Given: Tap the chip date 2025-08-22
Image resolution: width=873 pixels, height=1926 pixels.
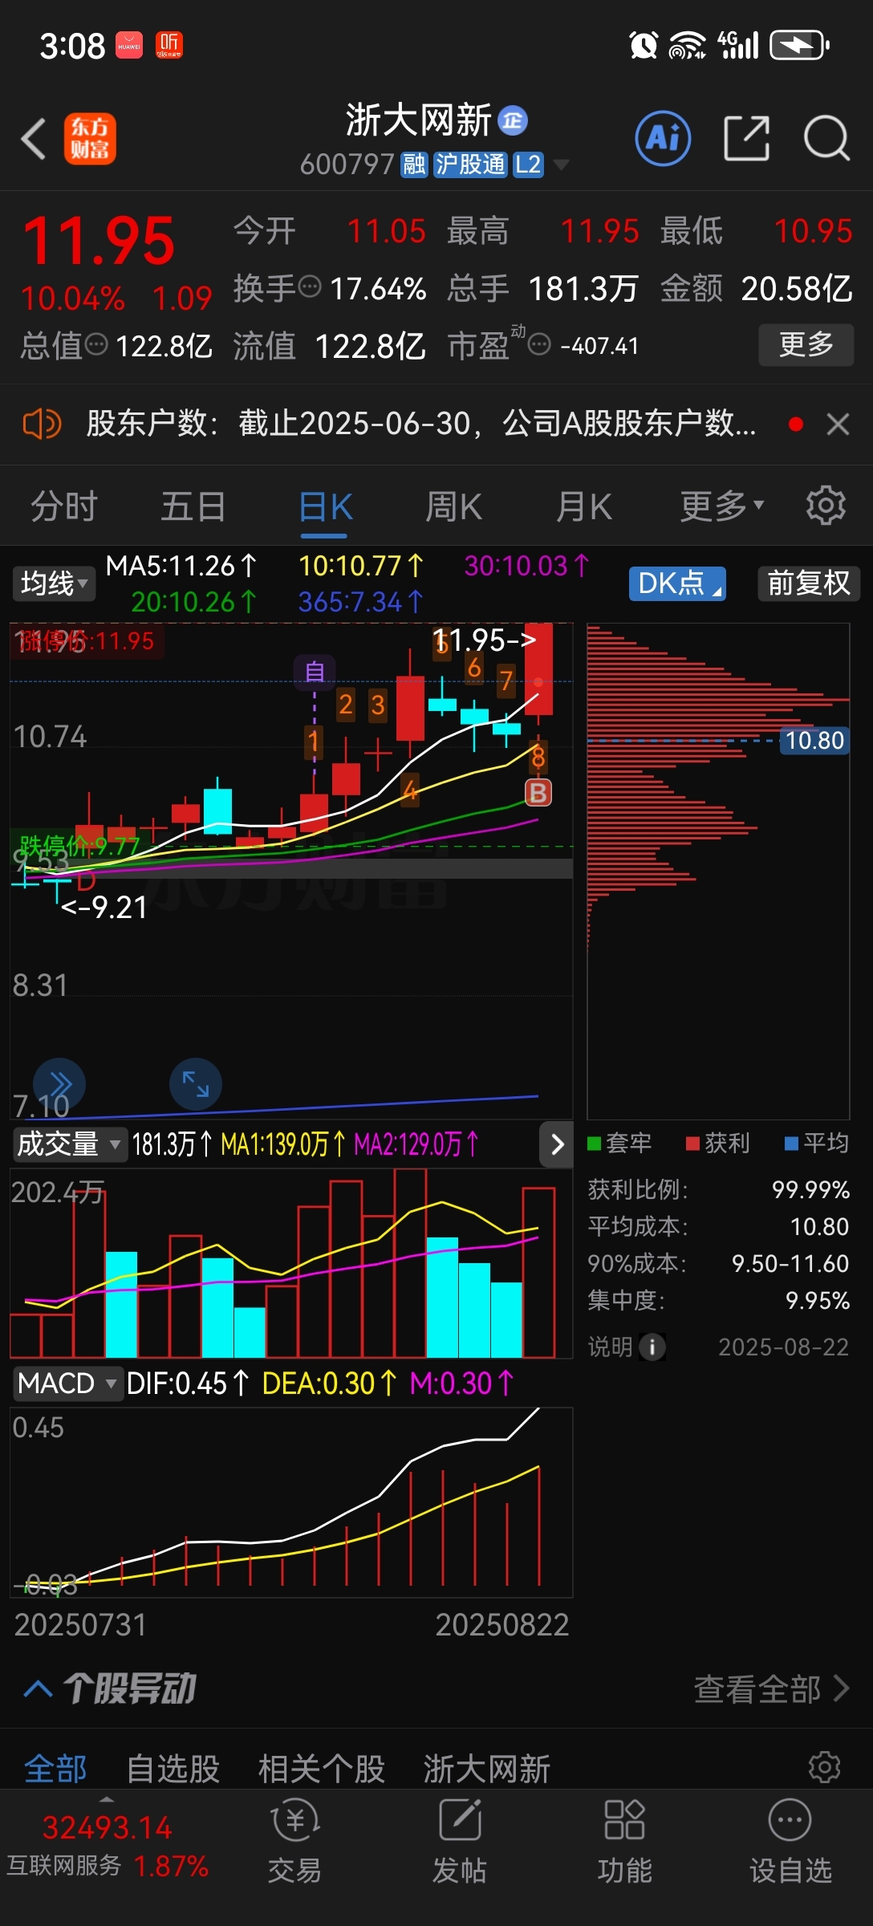Looking at the screenshot, I should pos(783,1347).
